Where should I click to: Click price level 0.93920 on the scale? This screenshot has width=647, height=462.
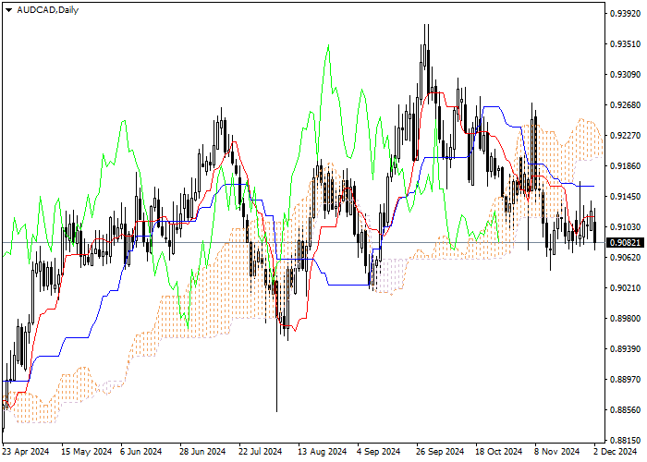tap(626, 14)
